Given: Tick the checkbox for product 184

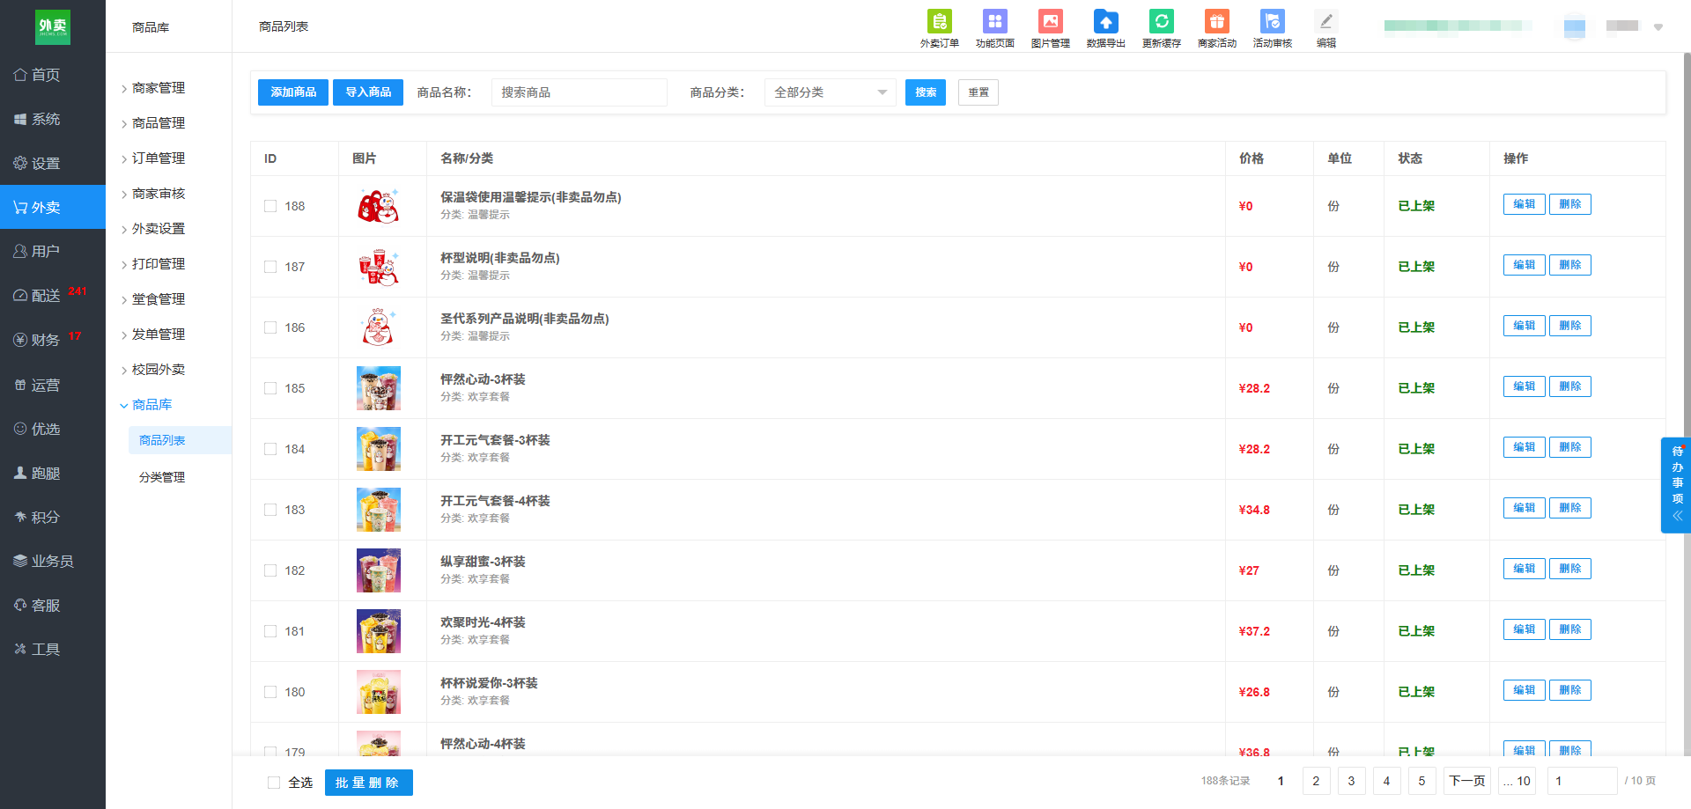Looking at the screenshot, I should [270, 449].
